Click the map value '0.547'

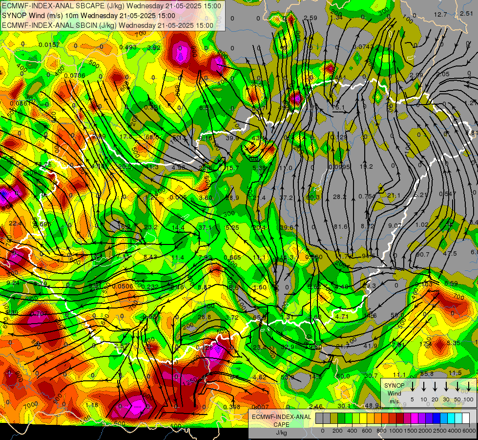click(448, 194)
